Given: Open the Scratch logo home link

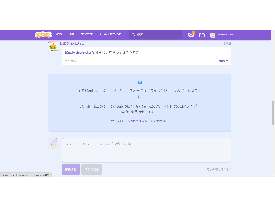Looking at the screenshot, I should (x=43, y=34).
